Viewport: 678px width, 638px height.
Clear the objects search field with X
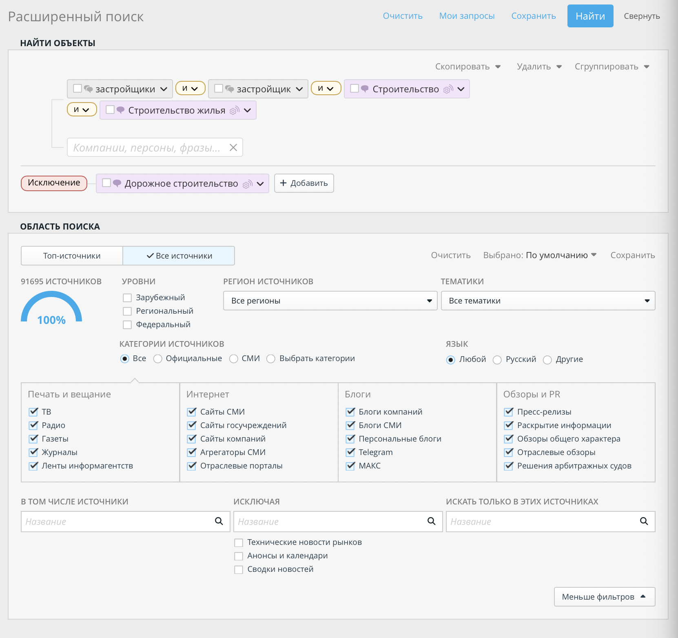(x=233, y=147)
